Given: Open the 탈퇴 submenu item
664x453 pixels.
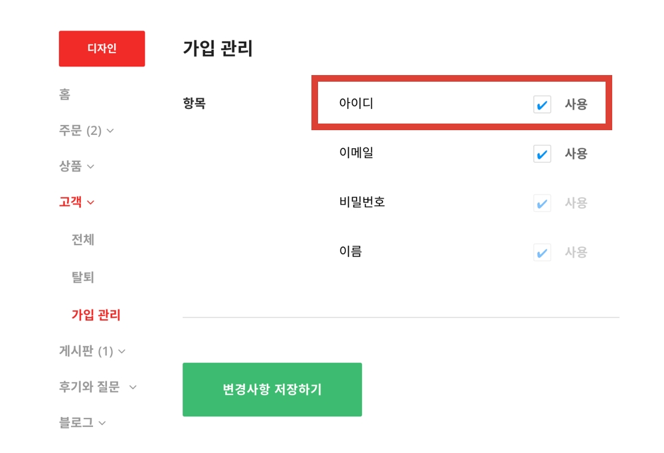Looking at the screenshot, I should tap(83, 277).
